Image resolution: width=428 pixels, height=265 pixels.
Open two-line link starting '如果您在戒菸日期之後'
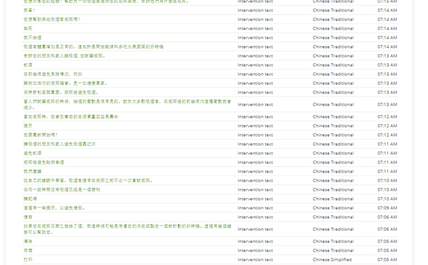coord(127,229)
